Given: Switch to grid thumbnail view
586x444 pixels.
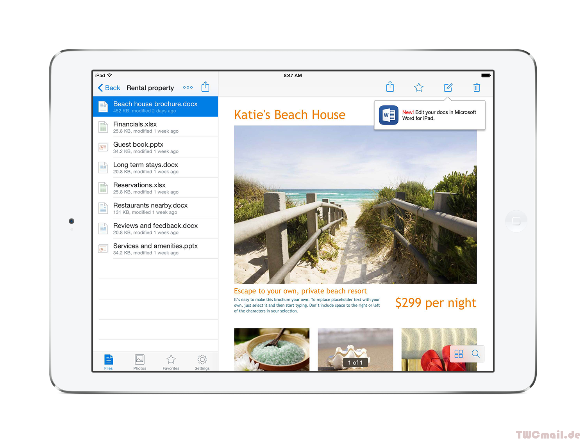Looking at the screenshot, I should [459, 354].
